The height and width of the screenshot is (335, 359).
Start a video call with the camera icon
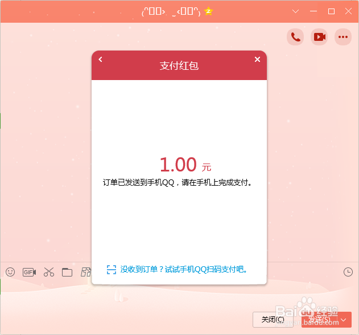pyautogui.click(x=319, y=37)
